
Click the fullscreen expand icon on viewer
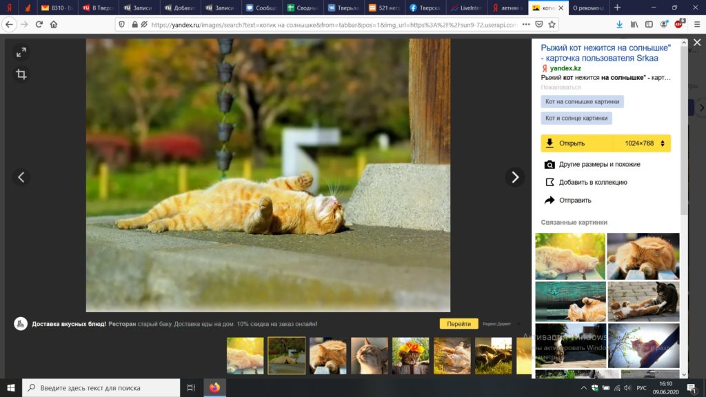[21, 52]
